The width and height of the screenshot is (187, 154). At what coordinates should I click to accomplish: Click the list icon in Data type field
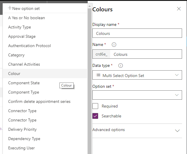point(98,75)
